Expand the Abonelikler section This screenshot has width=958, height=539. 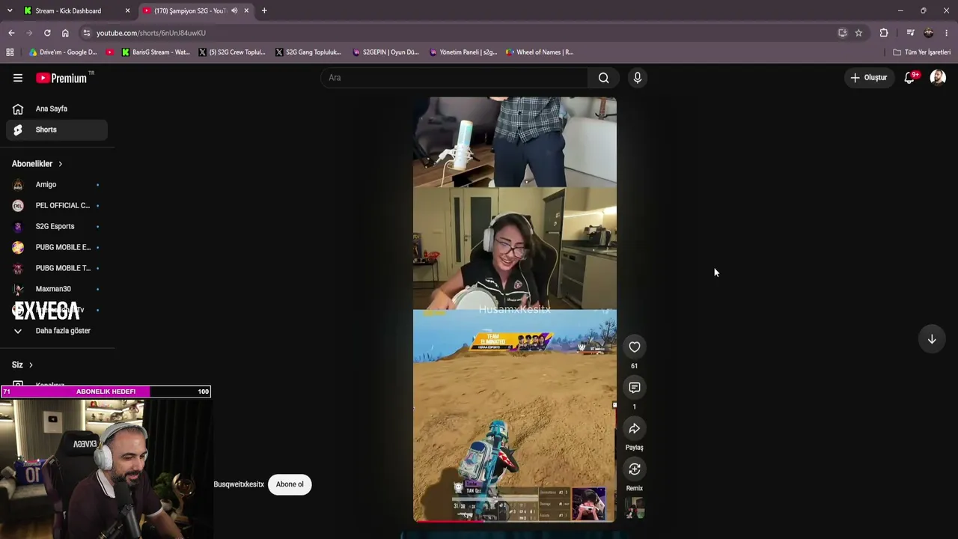point(37,164)
